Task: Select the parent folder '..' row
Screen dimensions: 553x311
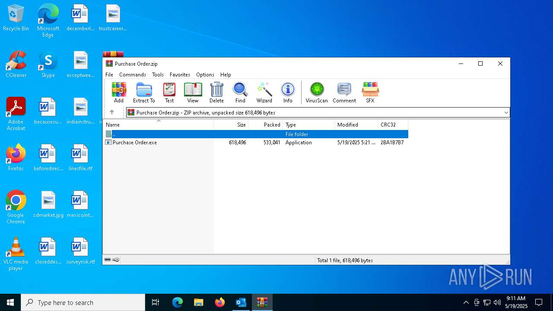Action: [x=256, y=134]
